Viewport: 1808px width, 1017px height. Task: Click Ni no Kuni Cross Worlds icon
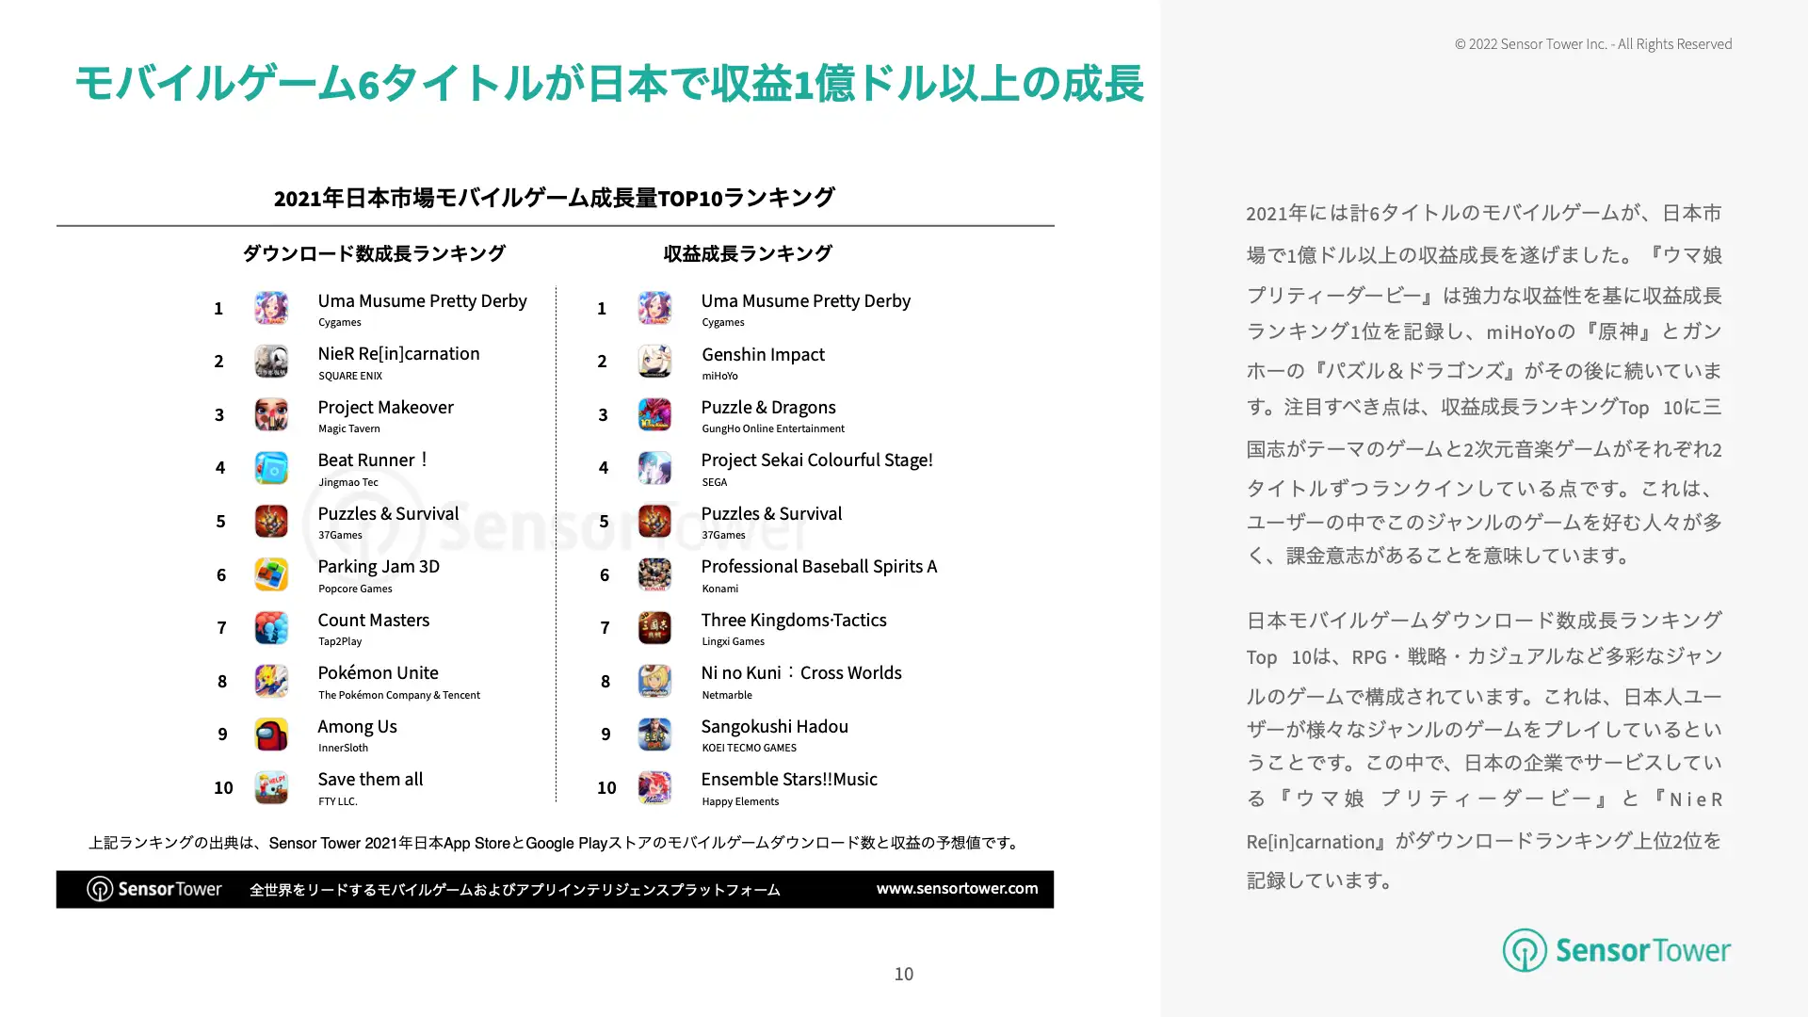point(654,681)
